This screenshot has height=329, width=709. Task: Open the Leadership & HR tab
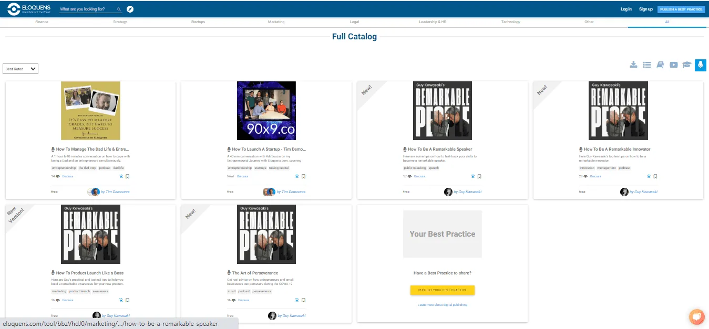433,22
